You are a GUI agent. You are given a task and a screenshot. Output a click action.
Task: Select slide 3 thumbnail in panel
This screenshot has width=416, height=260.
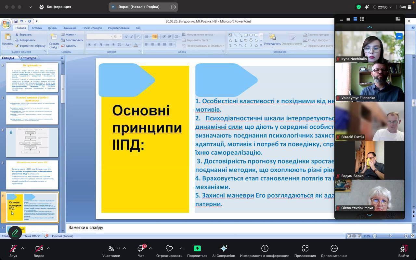(32, 110)
